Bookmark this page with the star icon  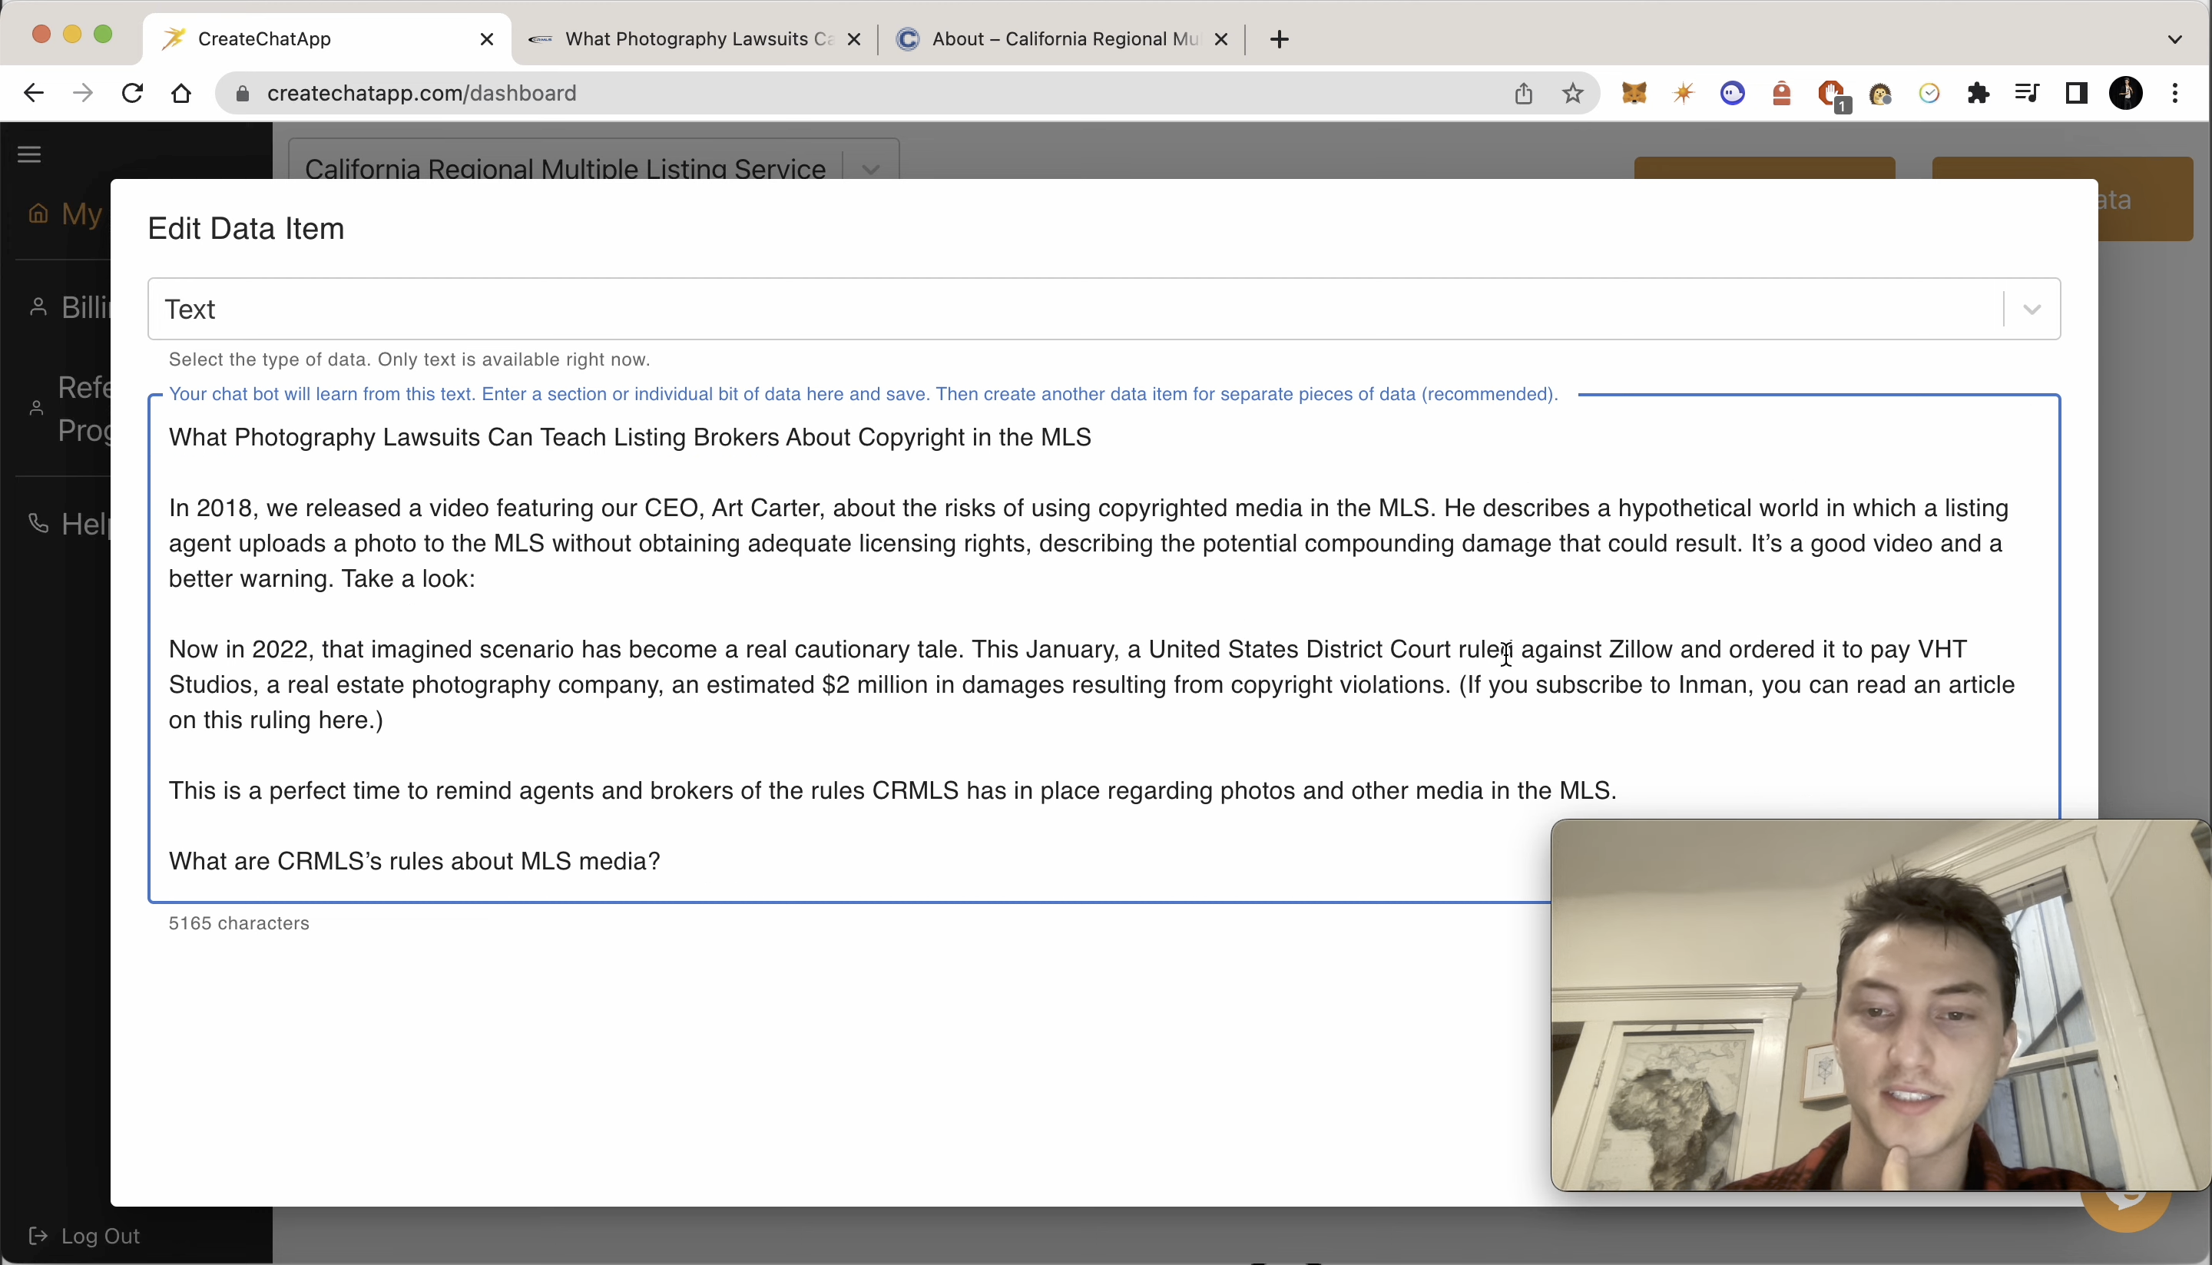(1572, 93)
